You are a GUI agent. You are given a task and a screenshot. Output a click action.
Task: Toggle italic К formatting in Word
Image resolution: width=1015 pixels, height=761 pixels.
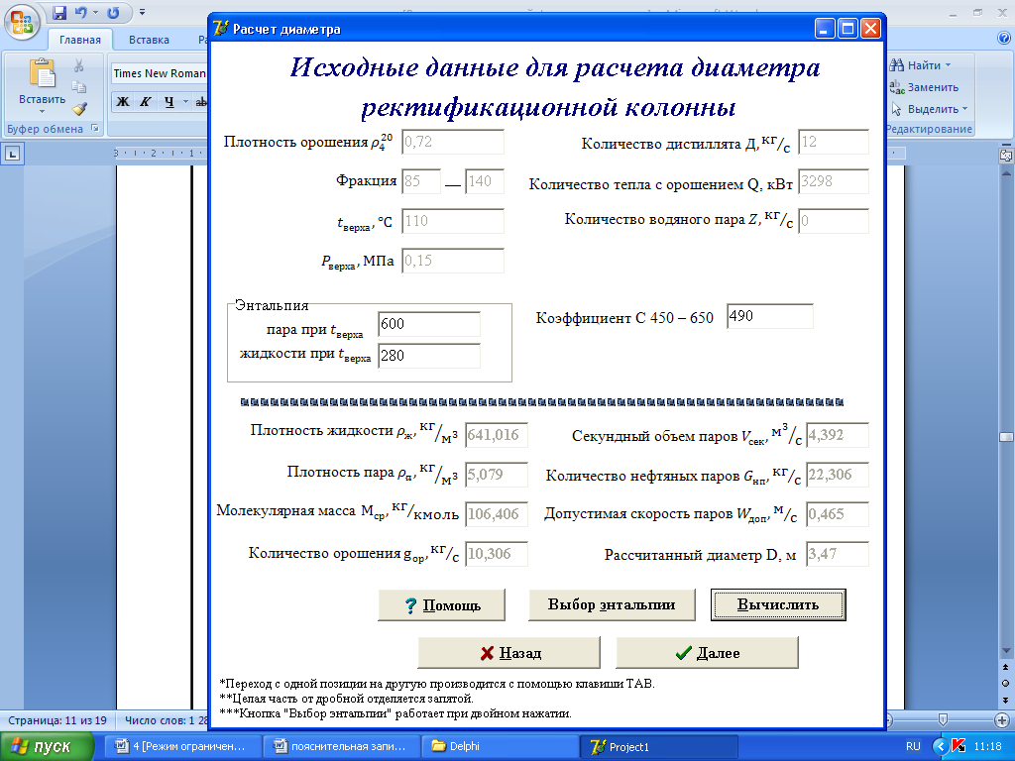click(146, 102)
